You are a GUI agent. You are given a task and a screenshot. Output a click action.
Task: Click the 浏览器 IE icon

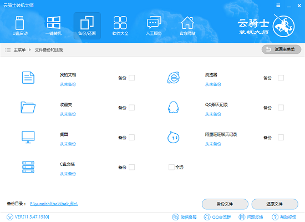[x=174, y=78]
